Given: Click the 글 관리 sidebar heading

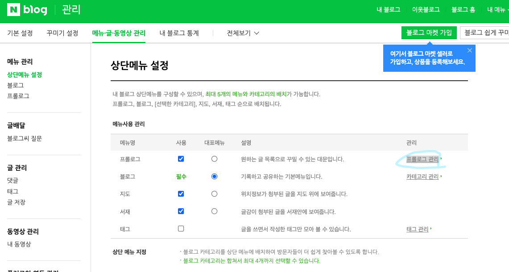Looking at the screenshot, I should pos(17,168).
